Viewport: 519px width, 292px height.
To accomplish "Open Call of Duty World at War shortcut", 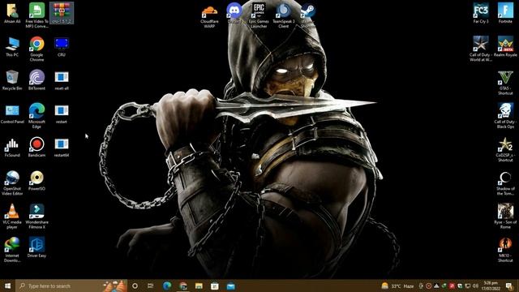I will (481, 49).
